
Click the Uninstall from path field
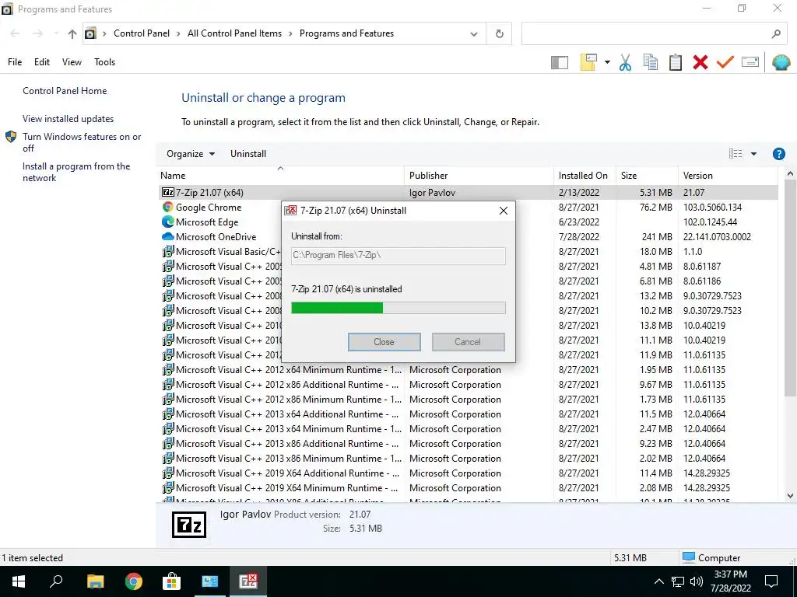pos(398,255)
